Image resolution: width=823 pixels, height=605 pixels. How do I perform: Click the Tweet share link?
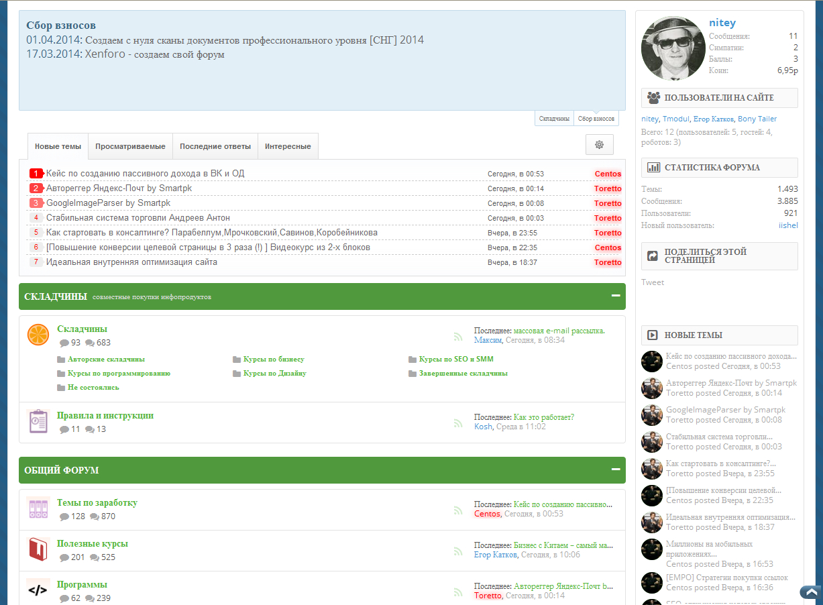[653, 282]
